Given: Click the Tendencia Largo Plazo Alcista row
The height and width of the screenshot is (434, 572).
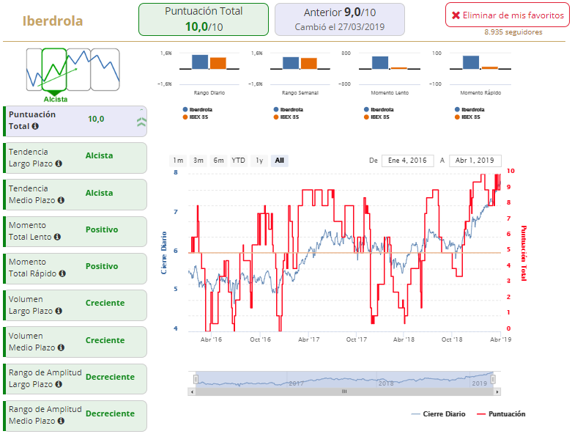Looking at the screenshot, I should [75, 158].
